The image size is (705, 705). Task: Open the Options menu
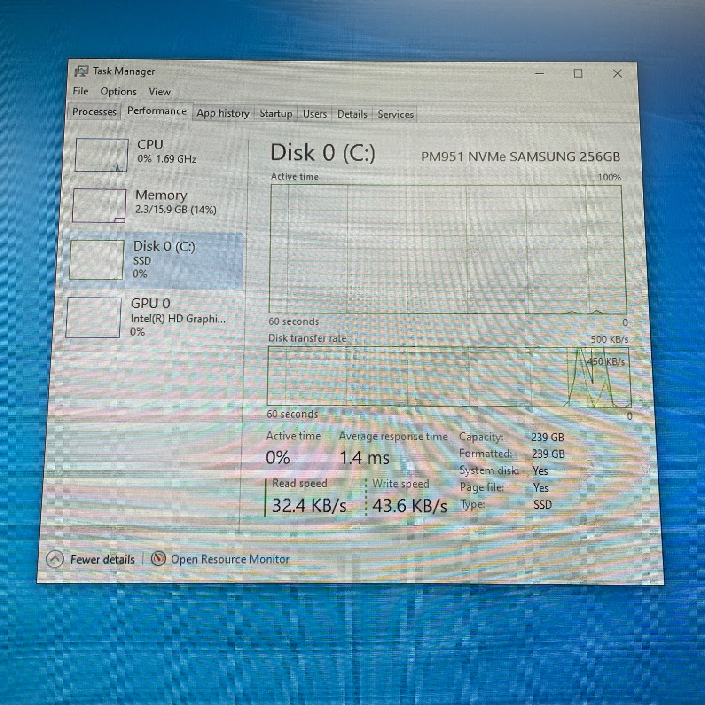click(x=118, y=92)
